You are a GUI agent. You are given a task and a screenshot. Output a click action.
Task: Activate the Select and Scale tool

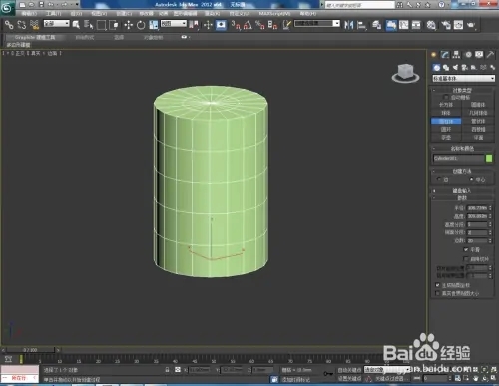[x=154, y=25]
